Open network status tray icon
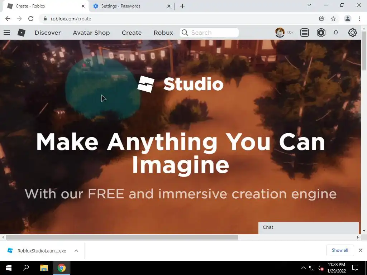The height and width of the screenshot is (275, 367). (312, 268)
